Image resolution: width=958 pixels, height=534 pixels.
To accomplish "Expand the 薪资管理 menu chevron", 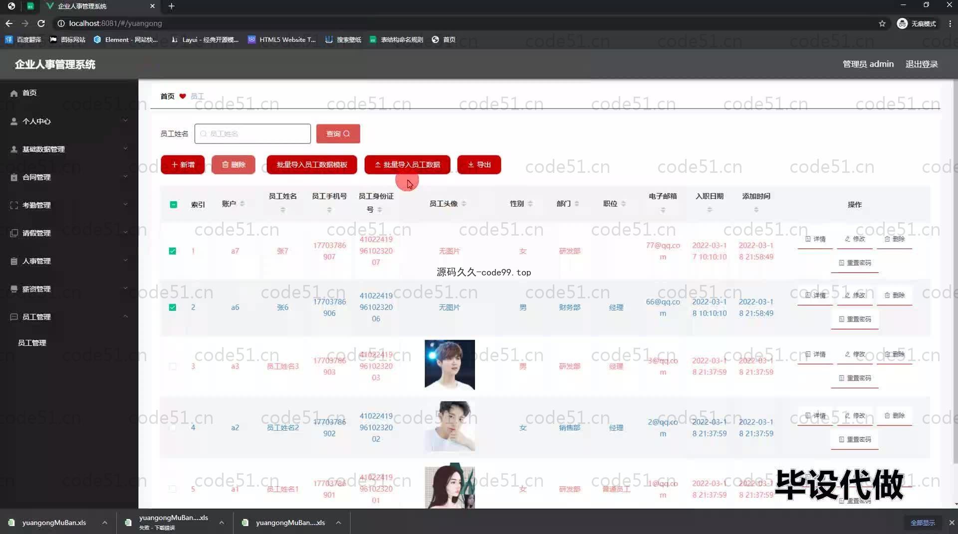I will tap(125, 288).
